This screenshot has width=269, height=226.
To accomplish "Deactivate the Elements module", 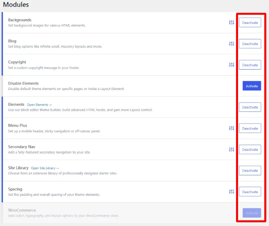I will coord(250,107).
